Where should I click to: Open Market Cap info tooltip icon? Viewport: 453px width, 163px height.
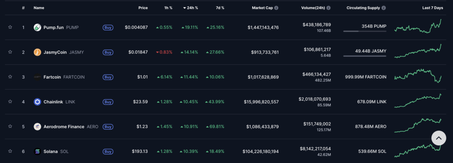coord(276,8)
